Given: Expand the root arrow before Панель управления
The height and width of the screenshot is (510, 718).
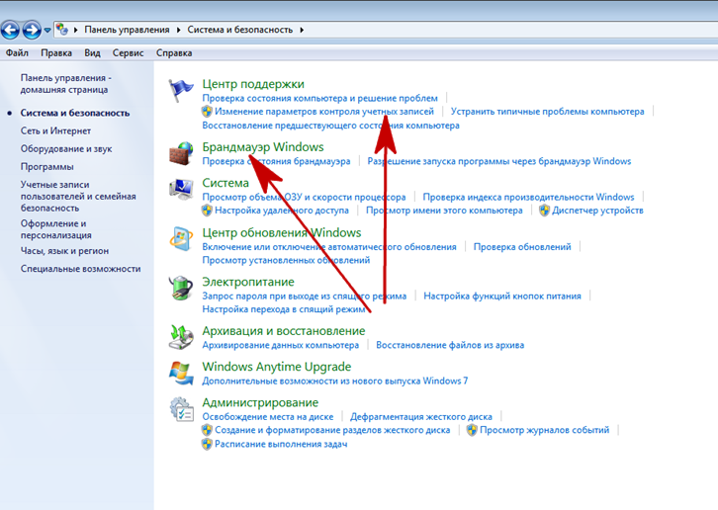Looking at the screenshot, I should click(x=76, y=30).
